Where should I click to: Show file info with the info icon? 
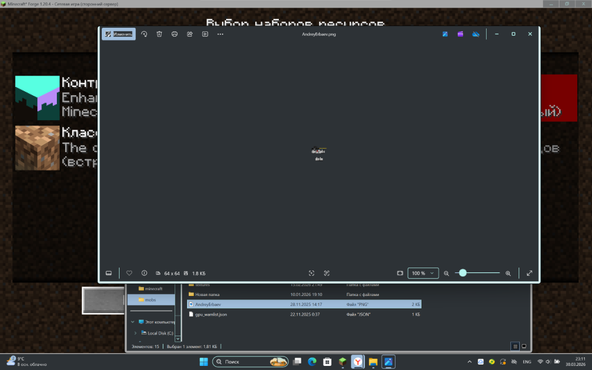(144, 273)
